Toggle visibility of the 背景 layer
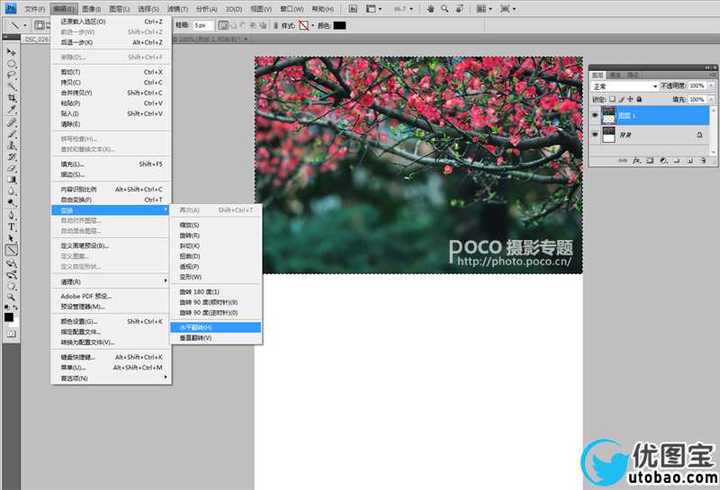The height and width of the screenshot is (490, 720). click(595, 135)
